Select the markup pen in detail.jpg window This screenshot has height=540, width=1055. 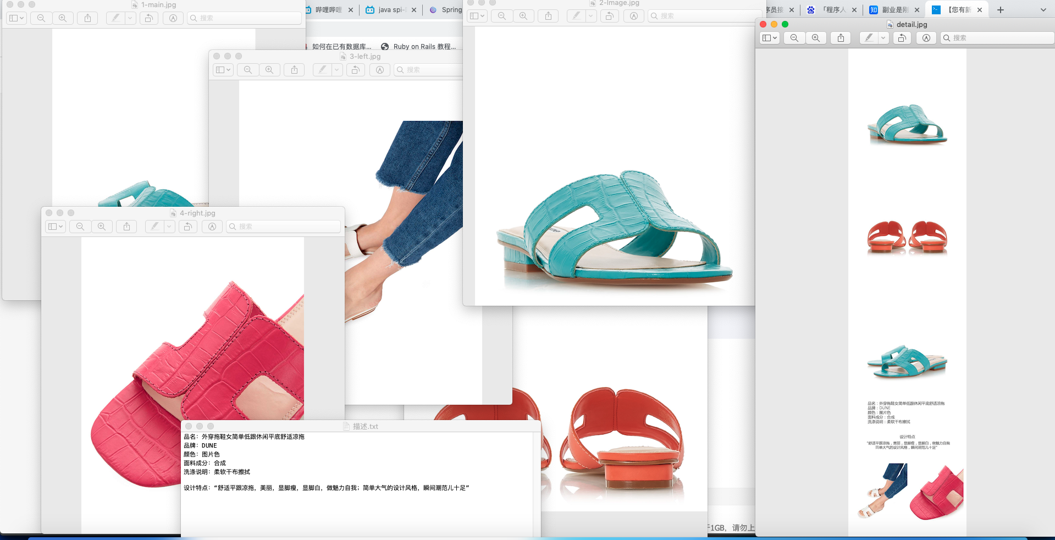tap(869, 38)
